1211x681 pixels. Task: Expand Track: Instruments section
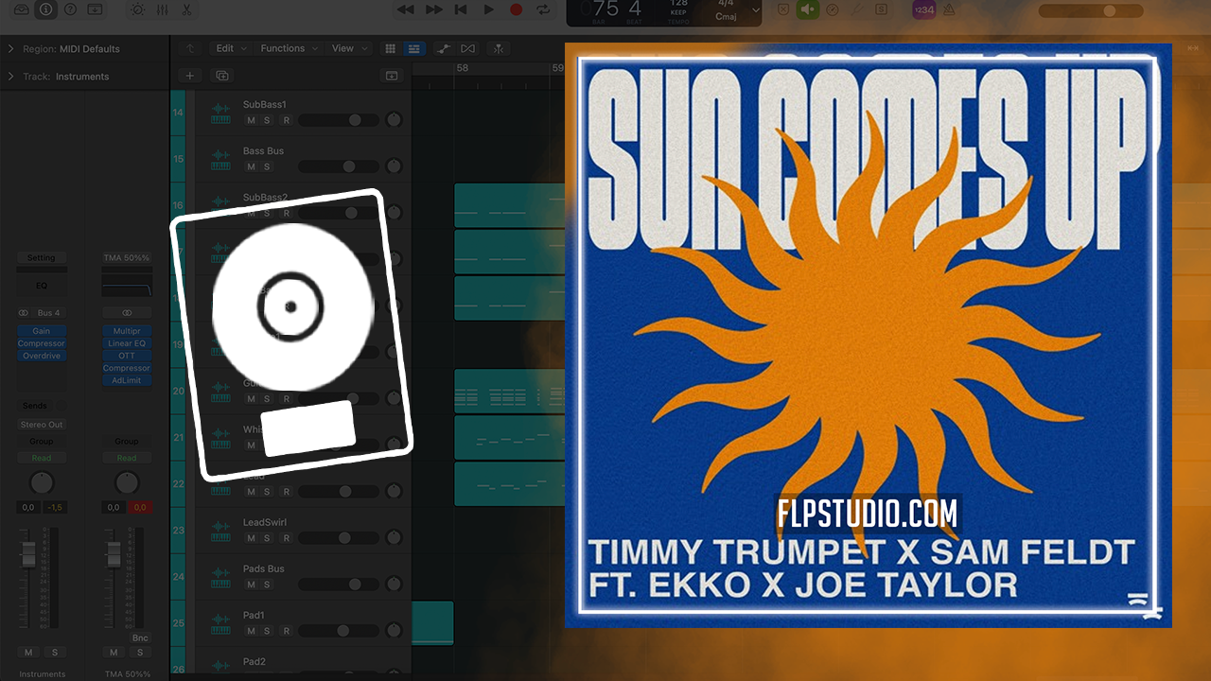tap(10, 77)
